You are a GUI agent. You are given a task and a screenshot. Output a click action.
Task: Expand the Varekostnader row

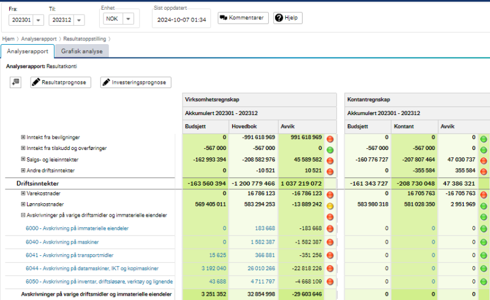pos(23,193)
